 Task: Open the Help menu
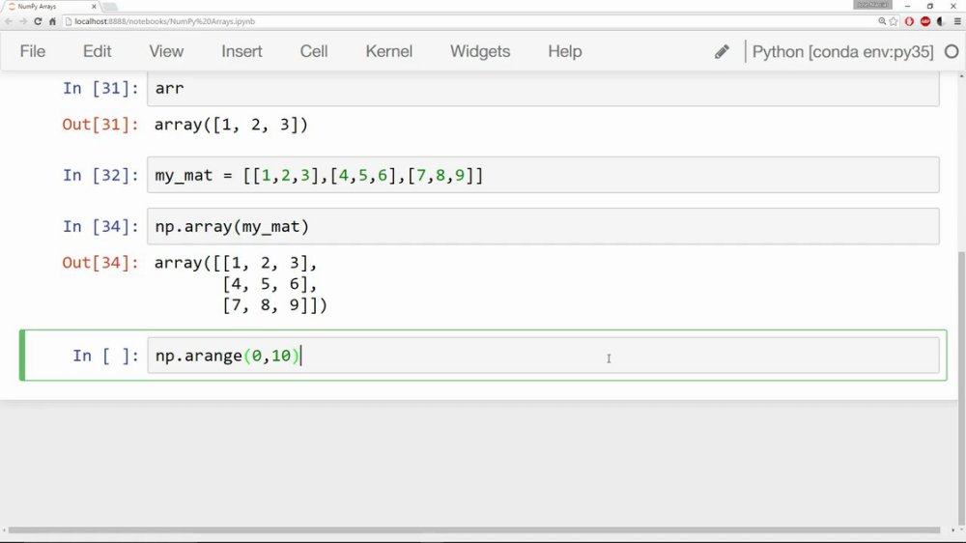click(565, 51)
